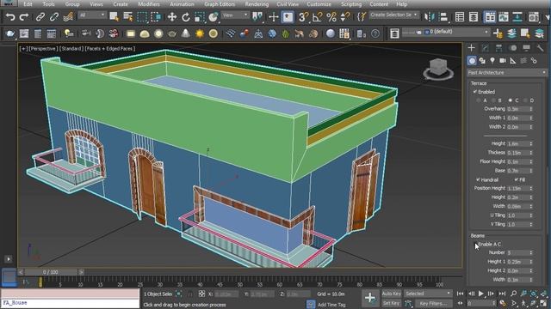Toggle the Fill checkbox
The image size is (551, 309).
(517, 179)
